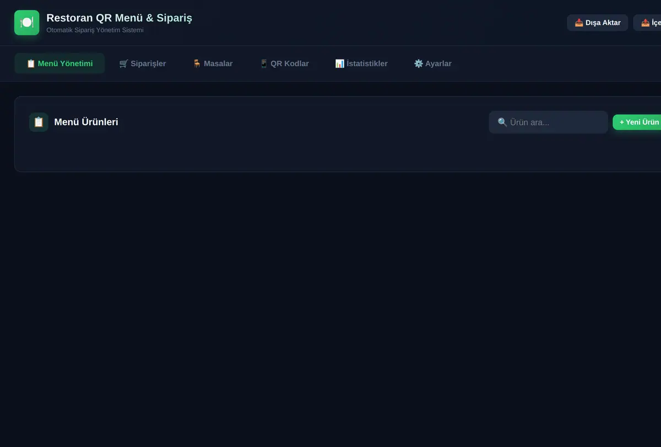View the İstatistikler tab
This screenshot has height=447, width=661.
click(x=361, y=63)
